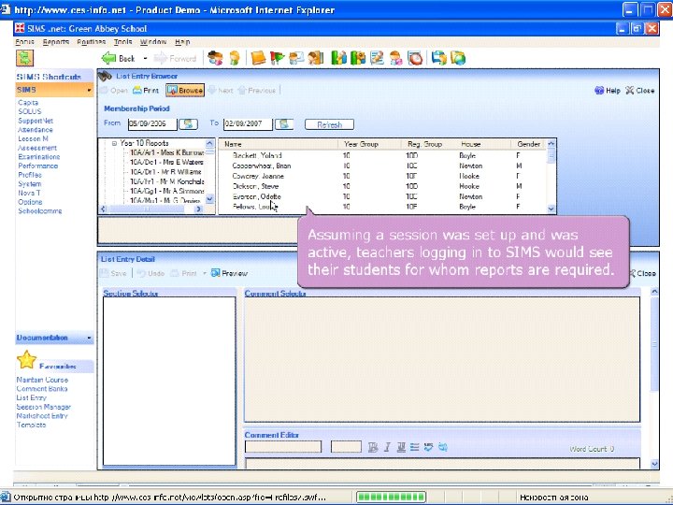Open the Session Manager favourite link
This screenshot has width=673, height=505.
pos(43,407)
